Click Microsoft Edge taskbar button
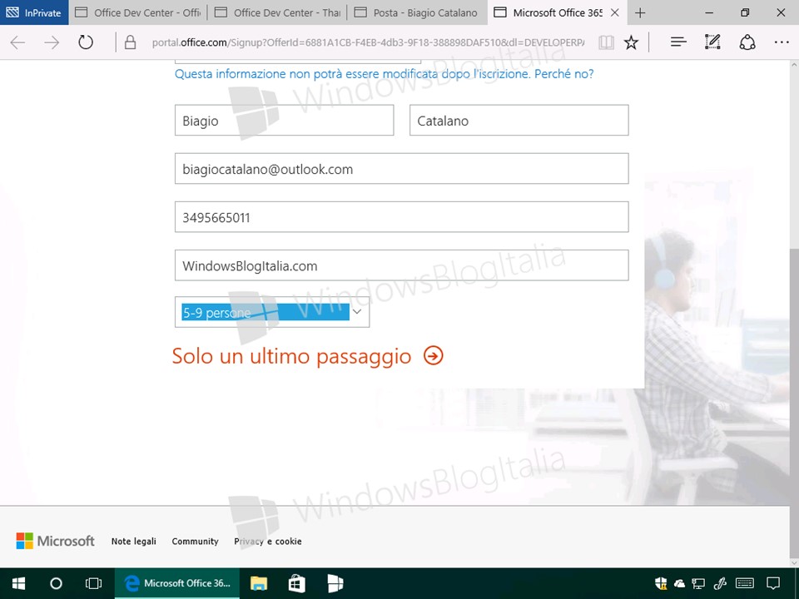Viewport: 799px width, 599px height. [x=176, y=583]
